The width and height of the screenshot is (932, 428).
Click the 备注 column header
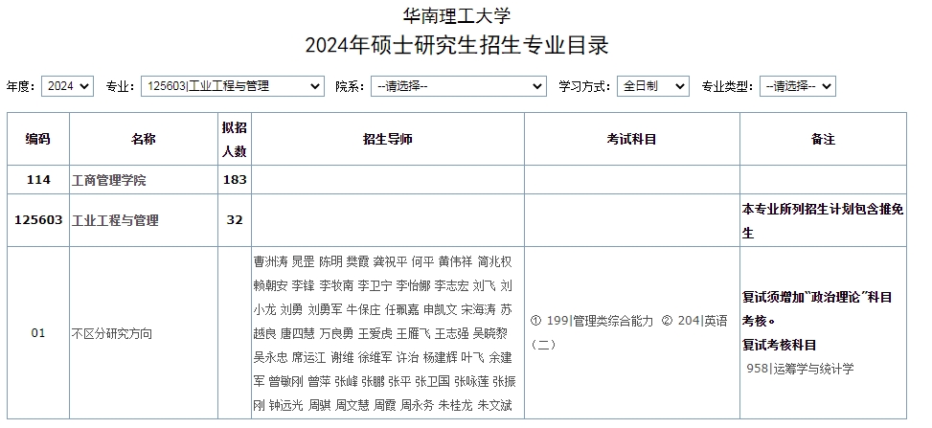click(x=823, y=140)
